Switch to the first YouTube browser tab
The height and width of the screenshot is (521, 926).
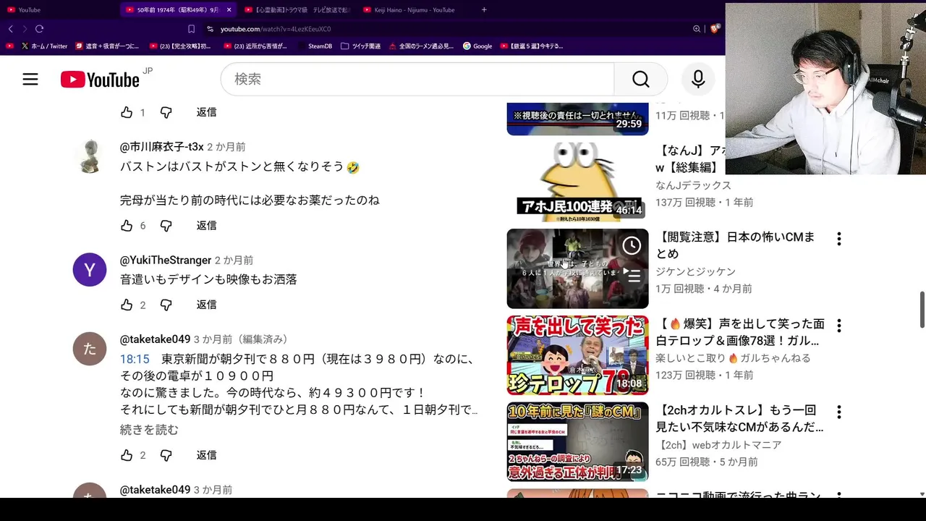click(58, 9)
